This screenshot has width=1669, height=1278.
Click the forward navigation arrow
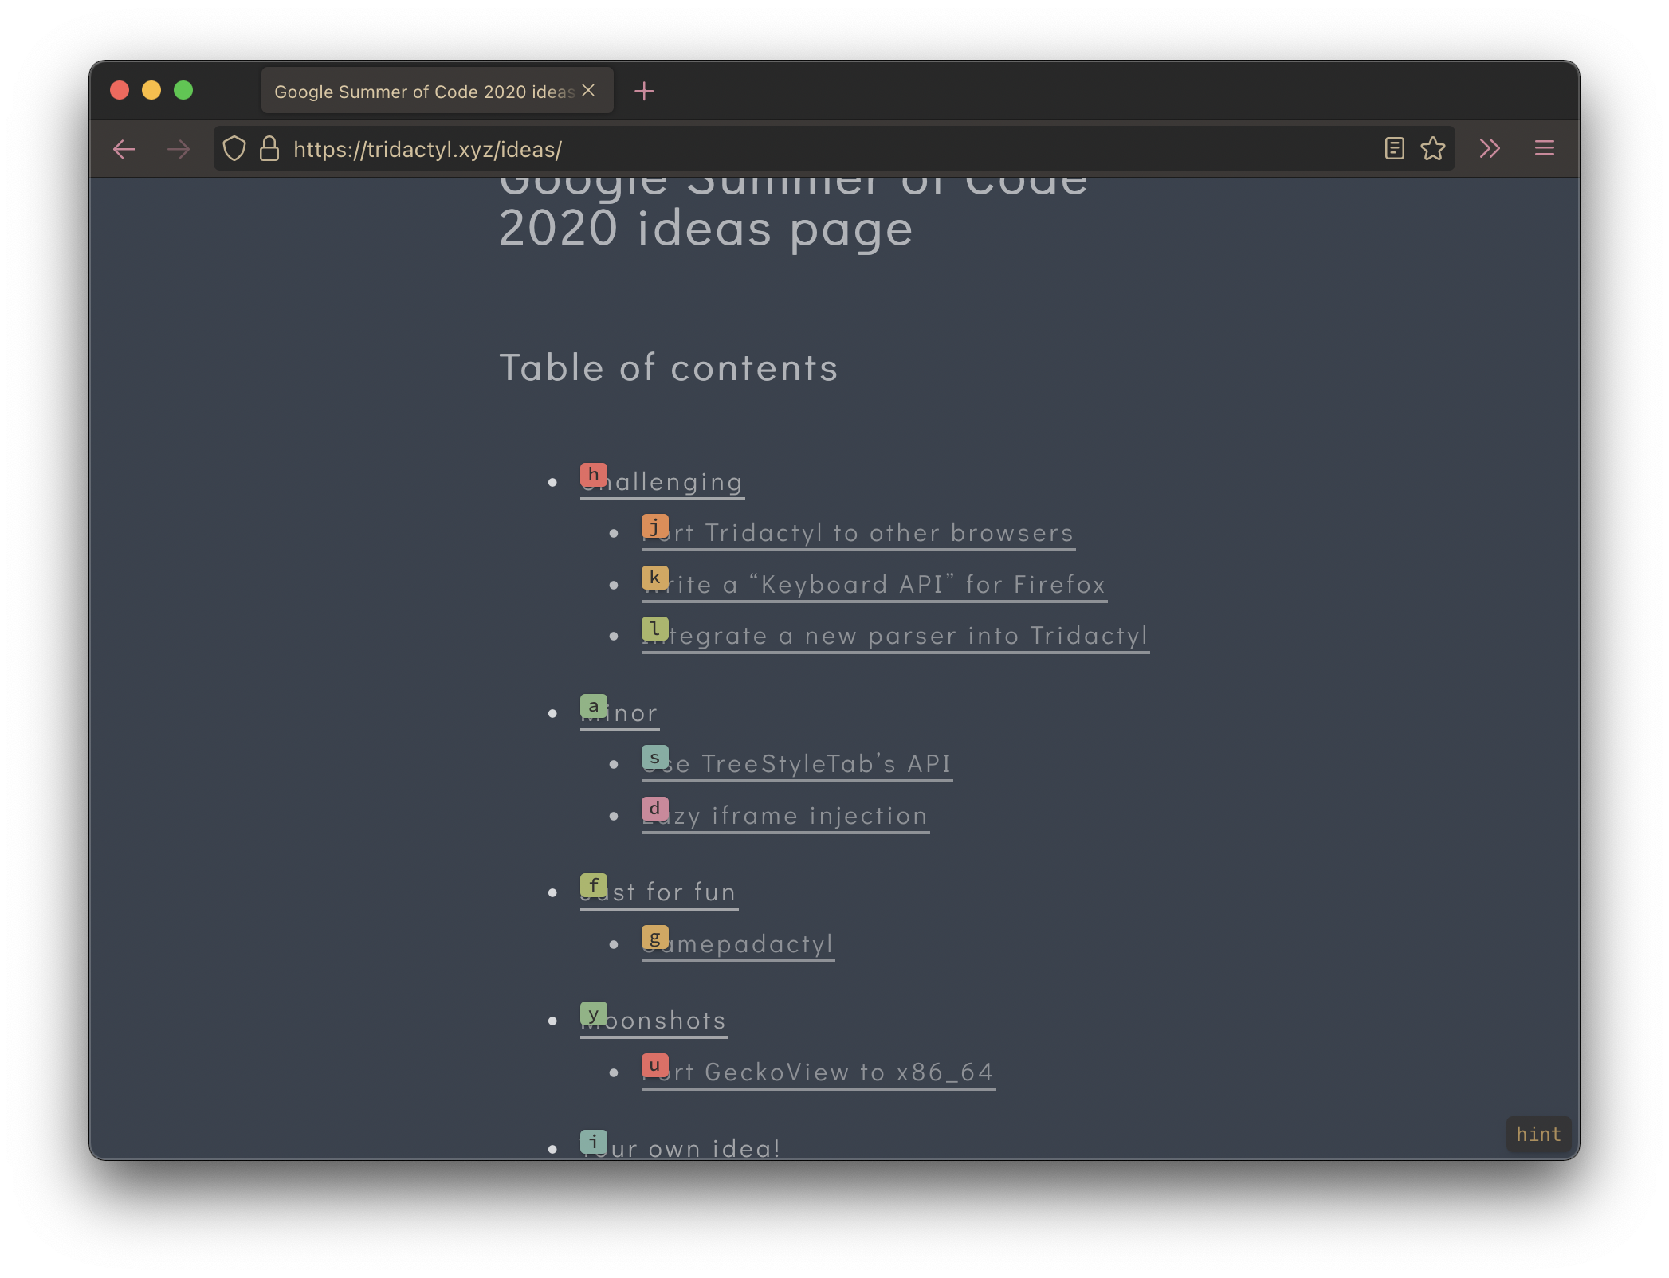178,149
